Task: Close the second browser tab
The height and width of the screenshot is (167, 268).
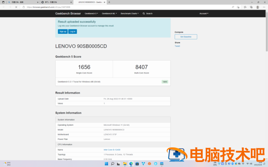Action: click(x=71, y=2)
